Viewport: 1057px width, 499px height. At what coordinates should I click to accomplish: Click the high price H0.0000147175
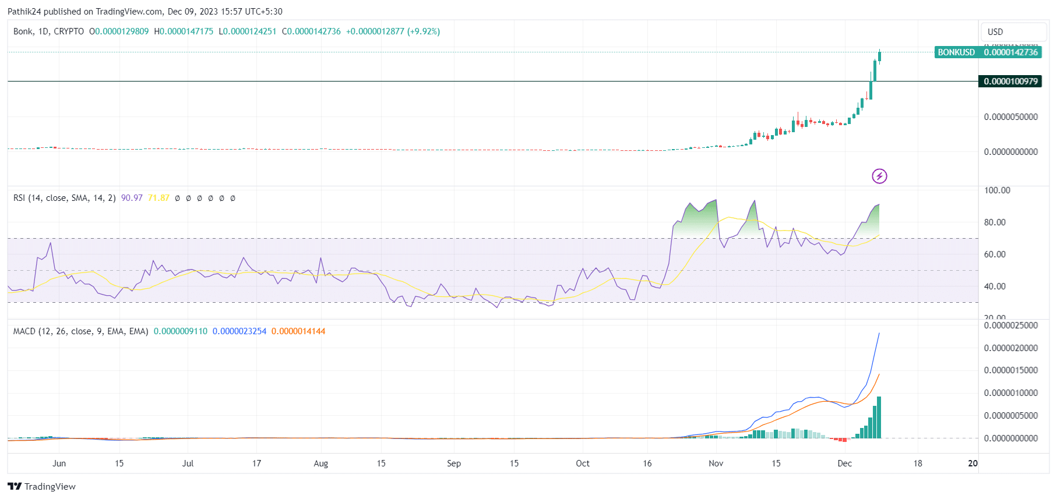[x=184, y=31]
